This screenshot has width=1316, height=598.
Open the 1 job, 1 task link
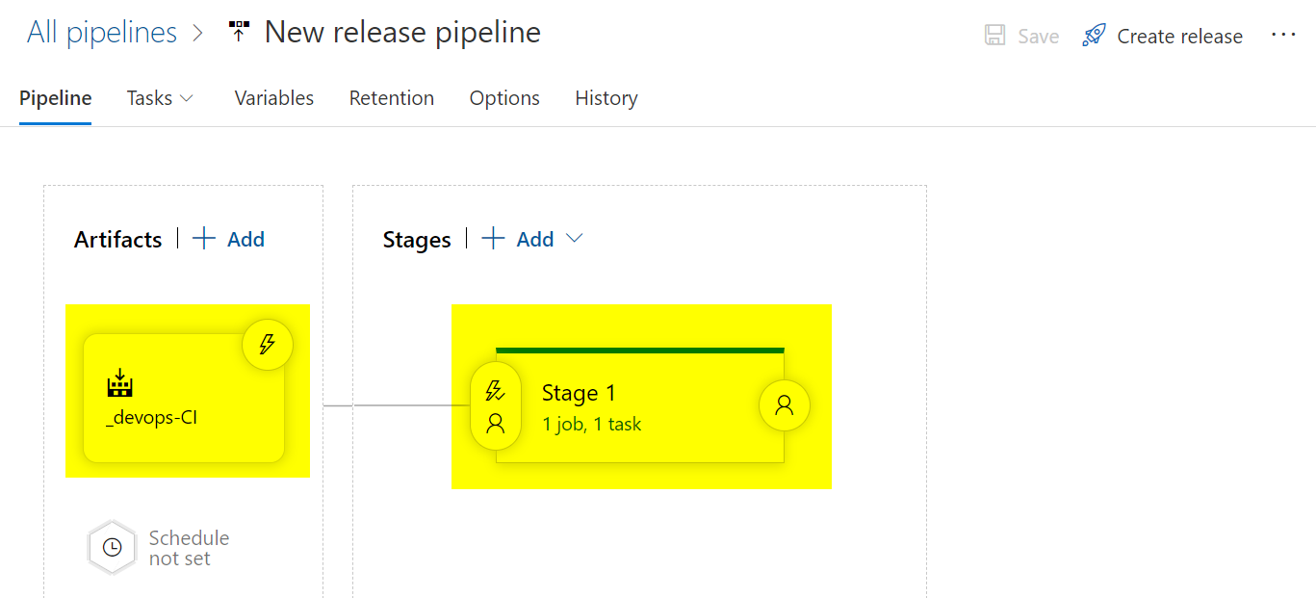[x=591, y=424]
